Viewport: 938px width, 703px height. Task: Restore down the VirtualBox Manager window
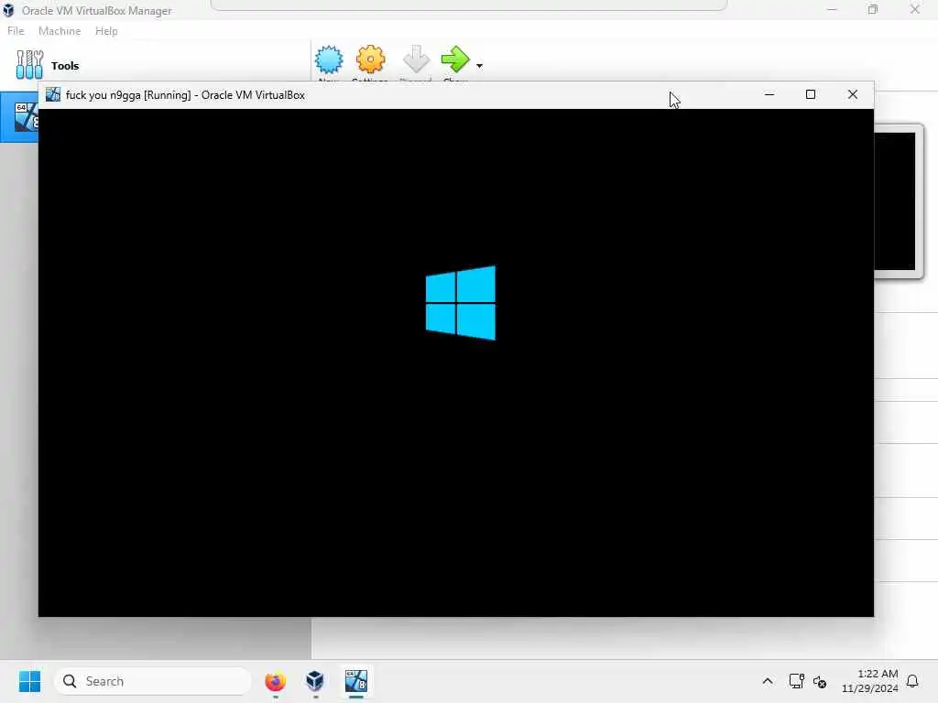873,9
